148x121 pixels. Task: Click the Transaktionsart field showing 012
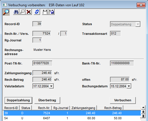[115, 34]
